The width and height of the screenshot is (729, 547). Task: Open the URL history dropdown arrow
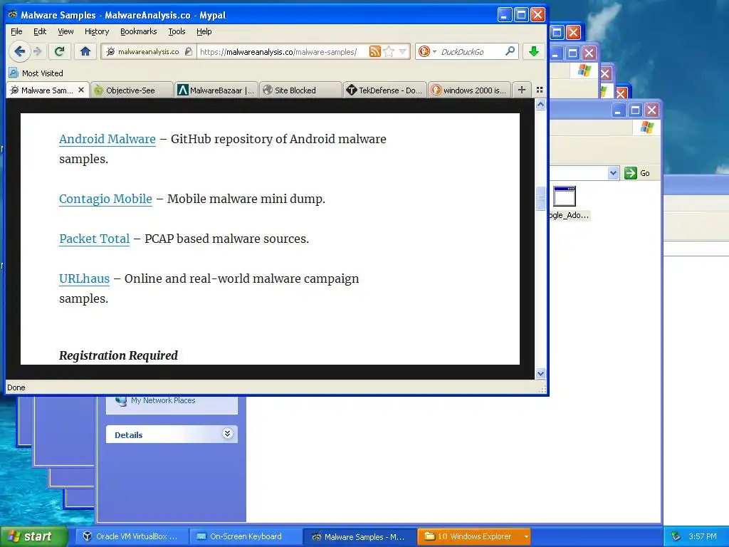pos(403,51)
